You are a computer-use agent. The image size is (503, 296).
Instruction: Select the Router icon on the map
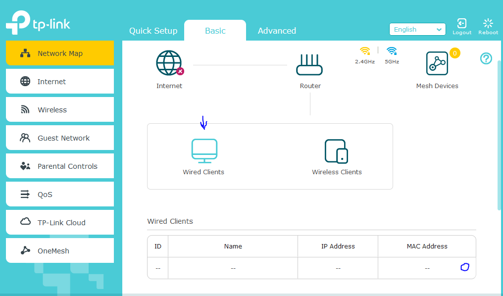tap(309, 64)
